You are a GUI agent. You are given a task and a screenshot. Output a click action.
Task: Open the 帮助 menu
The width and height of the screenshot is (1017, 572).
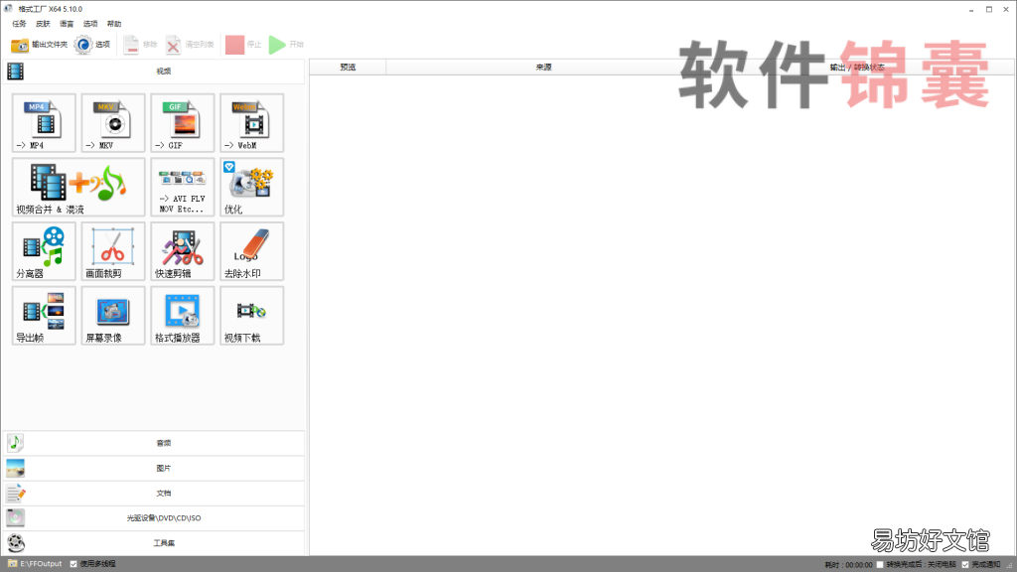[114, 24]
